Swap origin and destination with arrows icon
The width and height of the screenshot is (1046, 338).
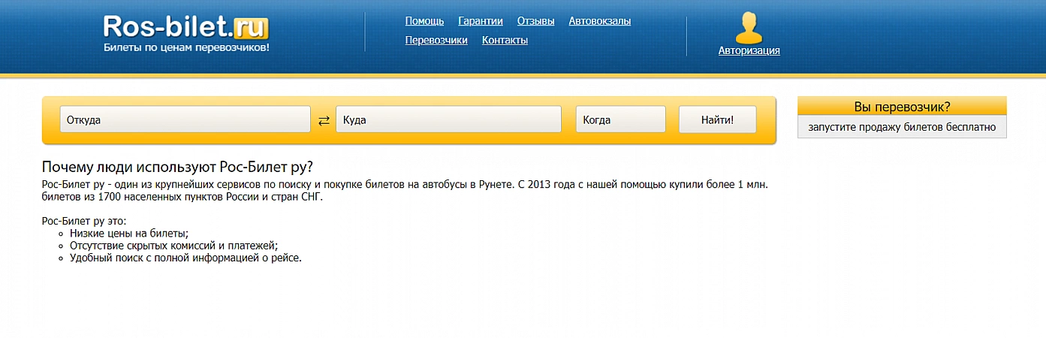324,120
